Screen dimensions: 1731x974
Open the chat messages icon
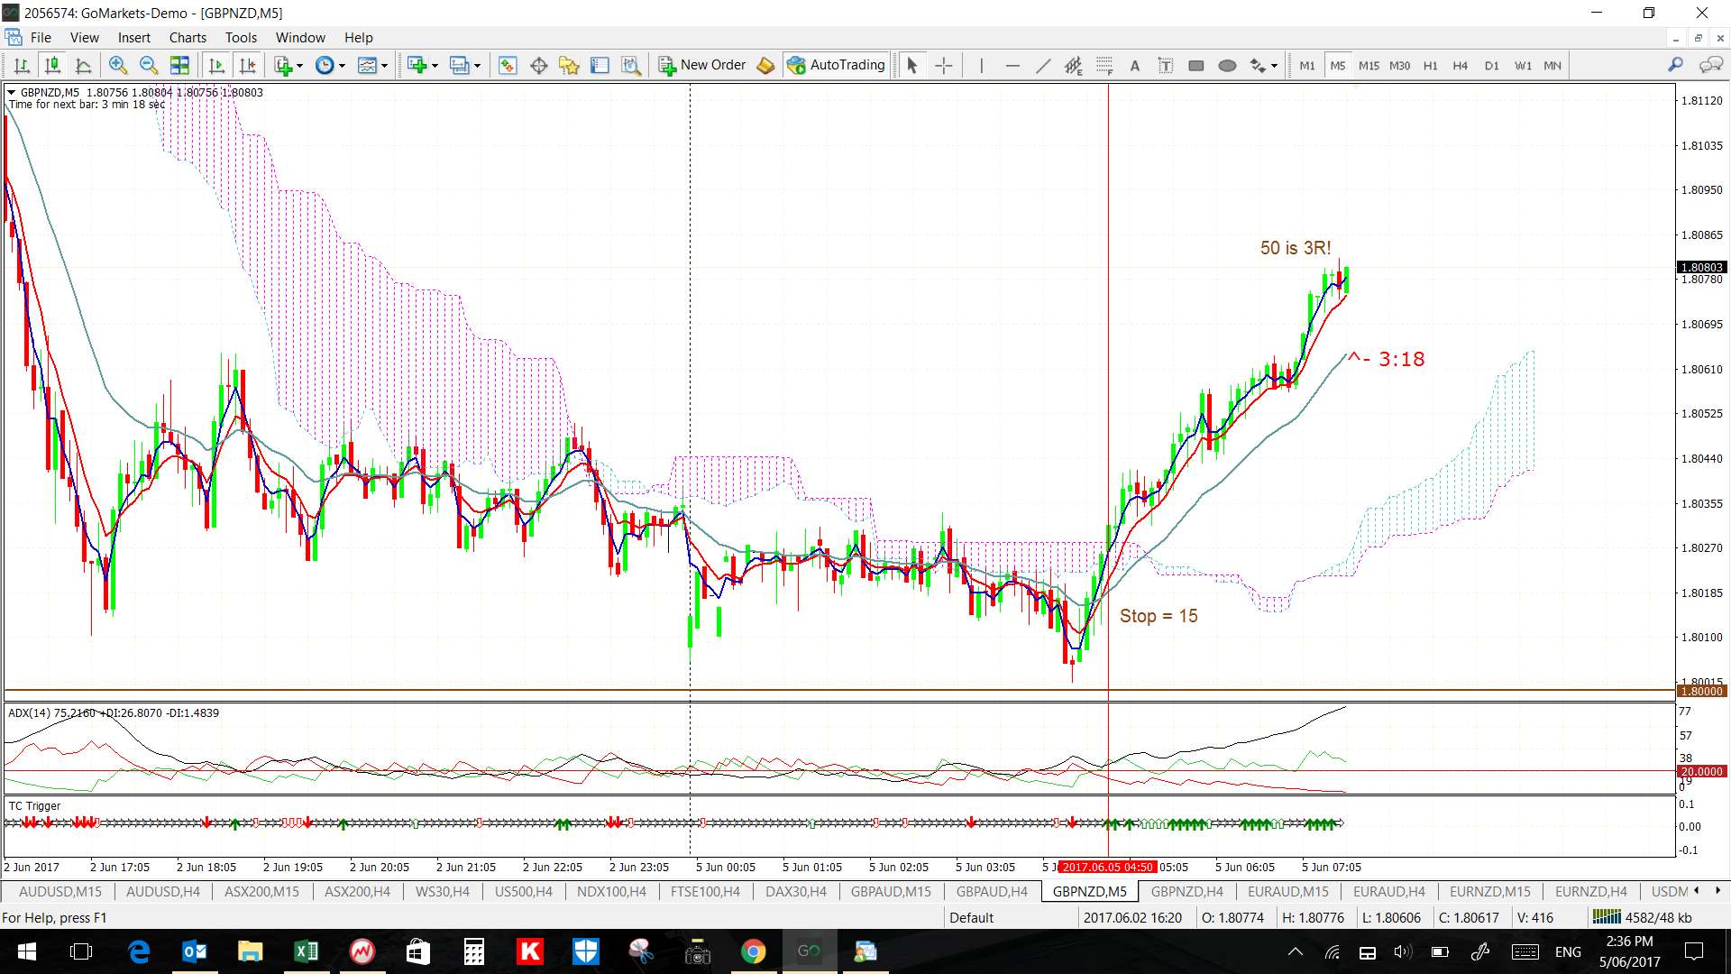coord(1710,65)
